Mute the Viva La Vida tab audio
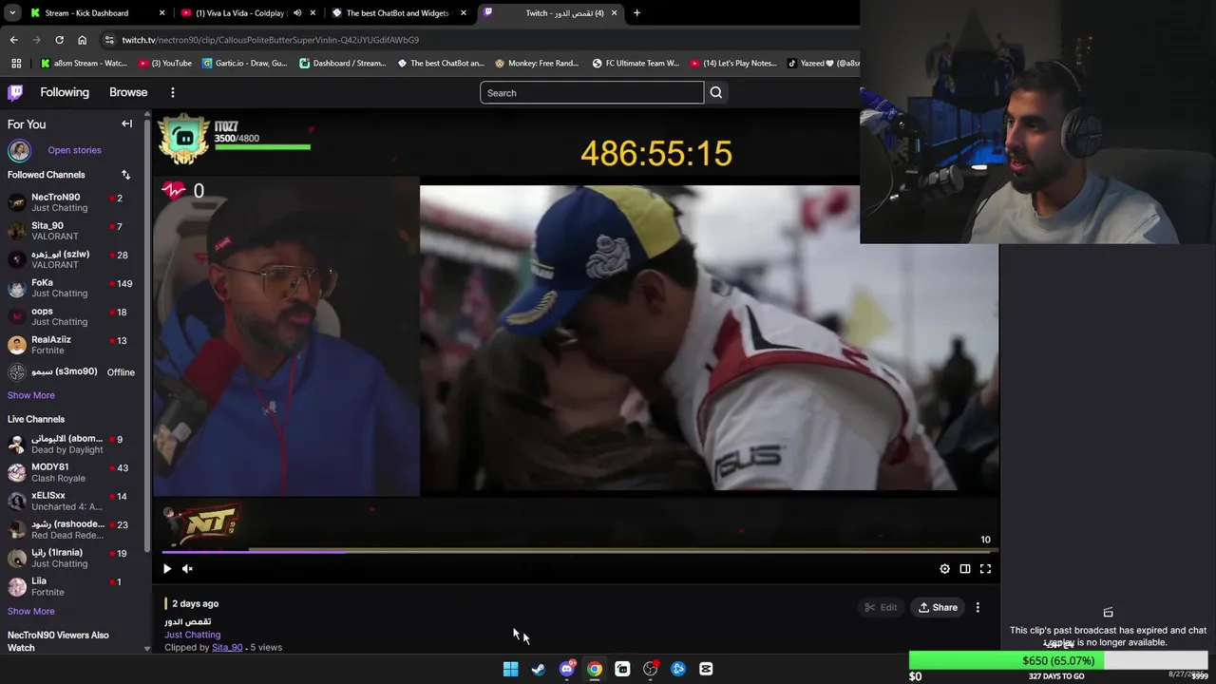This screenshot has width=1216, height=684. [x=297, y=13]
